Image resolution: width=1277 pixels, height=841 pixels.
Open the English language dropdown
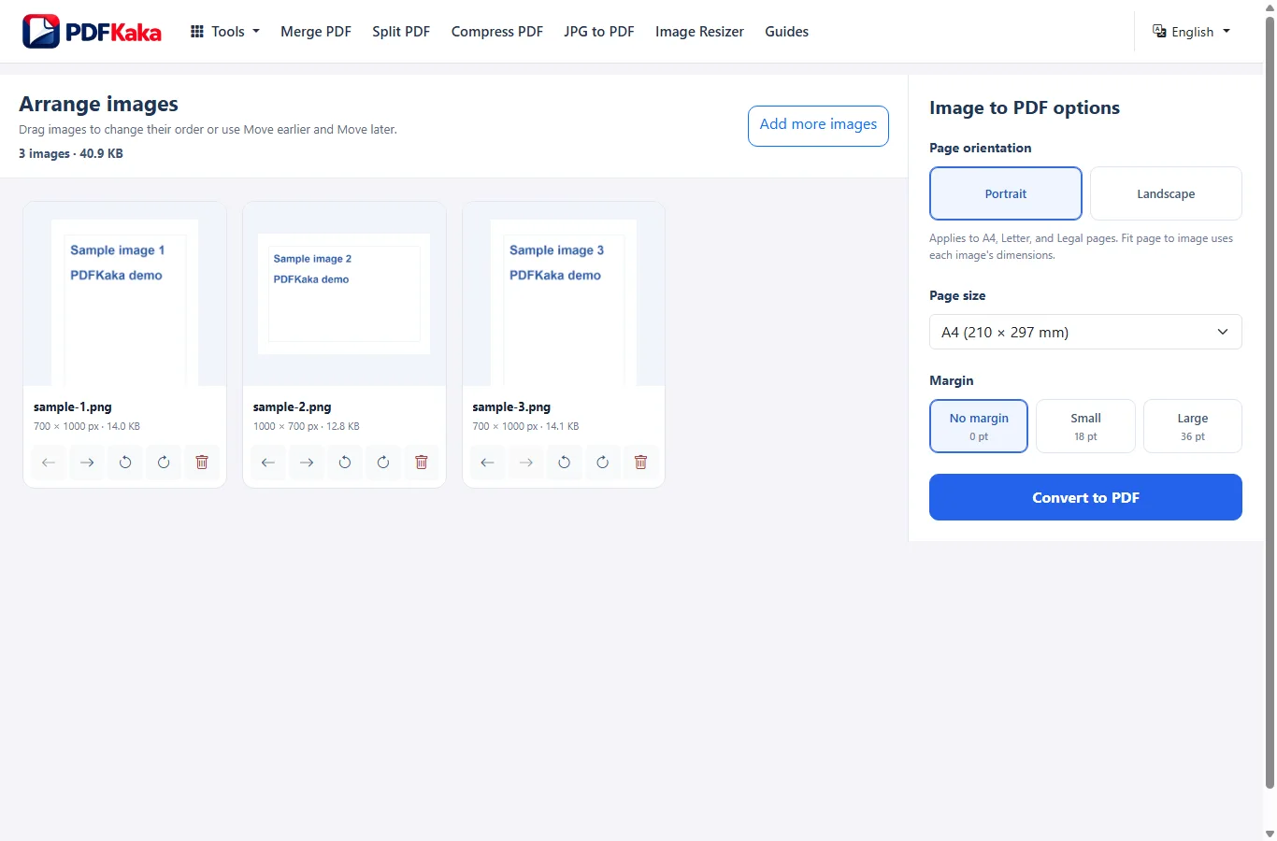tap(1192, 32)
